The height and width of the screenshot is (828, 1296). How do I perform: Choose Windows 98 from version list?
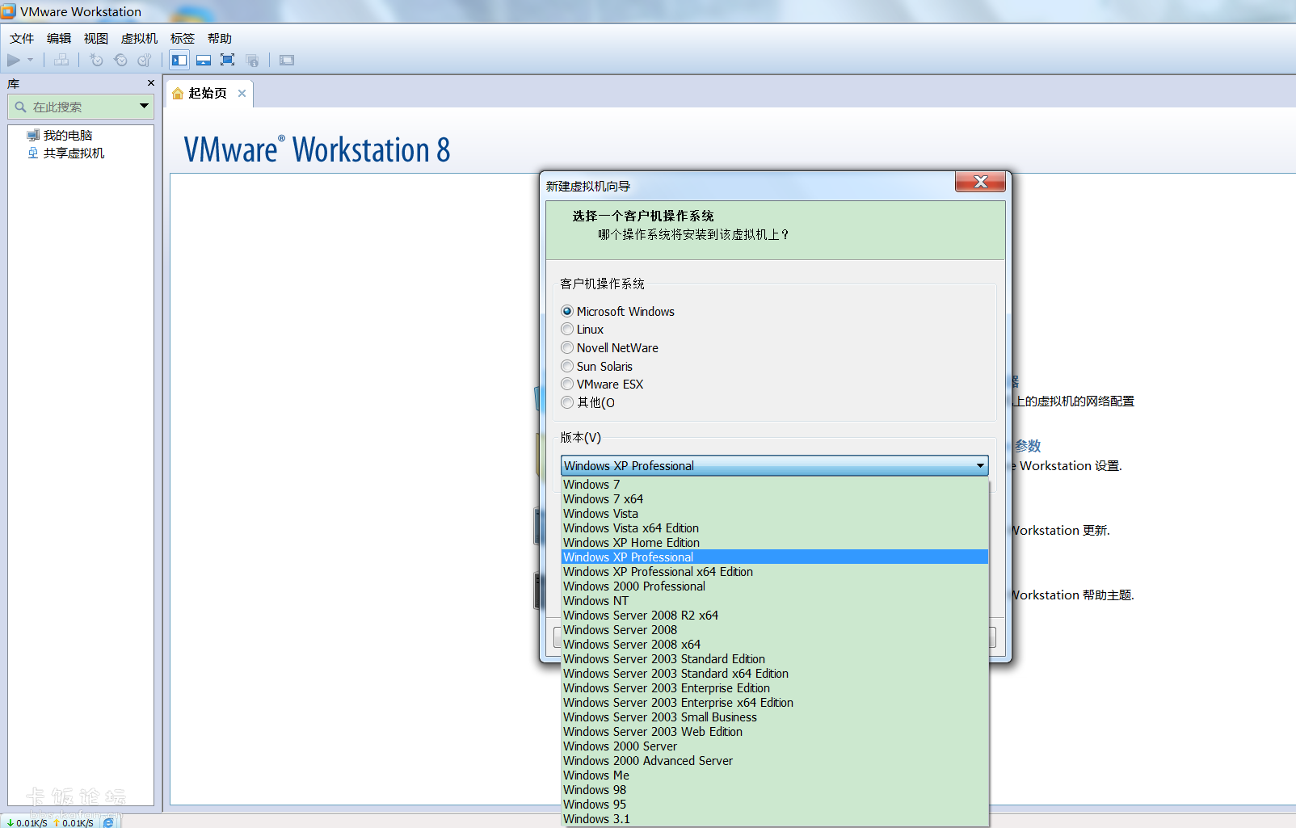775,790
